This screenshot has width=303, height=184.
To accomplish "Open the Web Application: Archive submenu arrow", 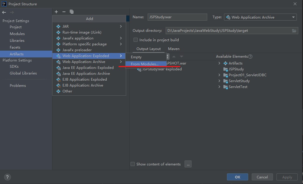I will (x=121, y=62).
